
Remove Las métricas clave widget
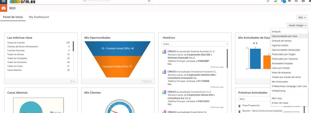[x=74, y=81]
